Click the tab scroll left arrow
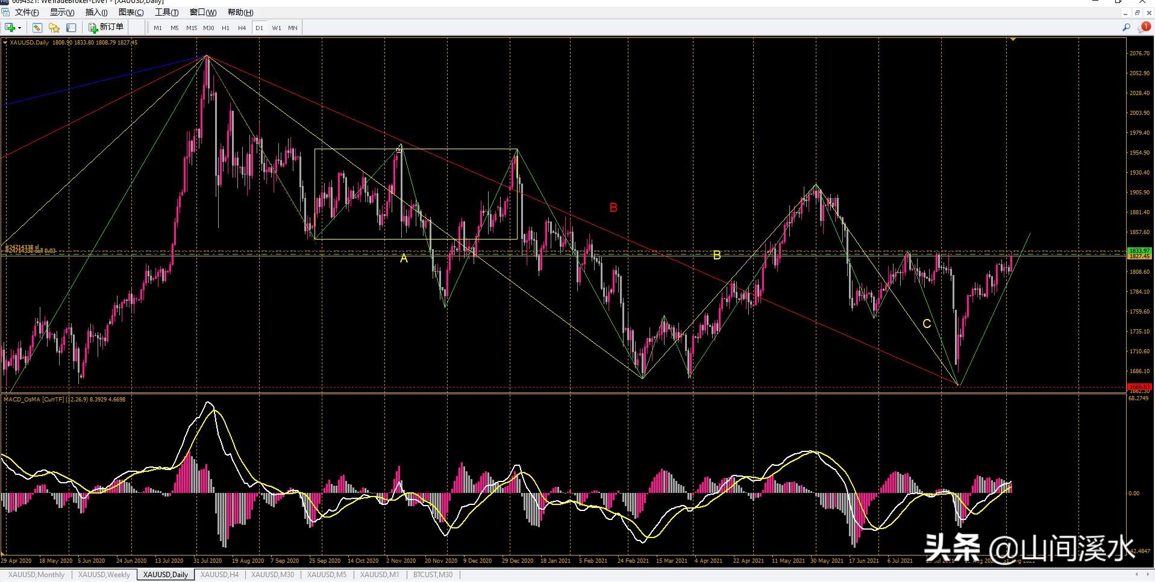This screenshot has height=582, width=1155. coord(1137,575)
